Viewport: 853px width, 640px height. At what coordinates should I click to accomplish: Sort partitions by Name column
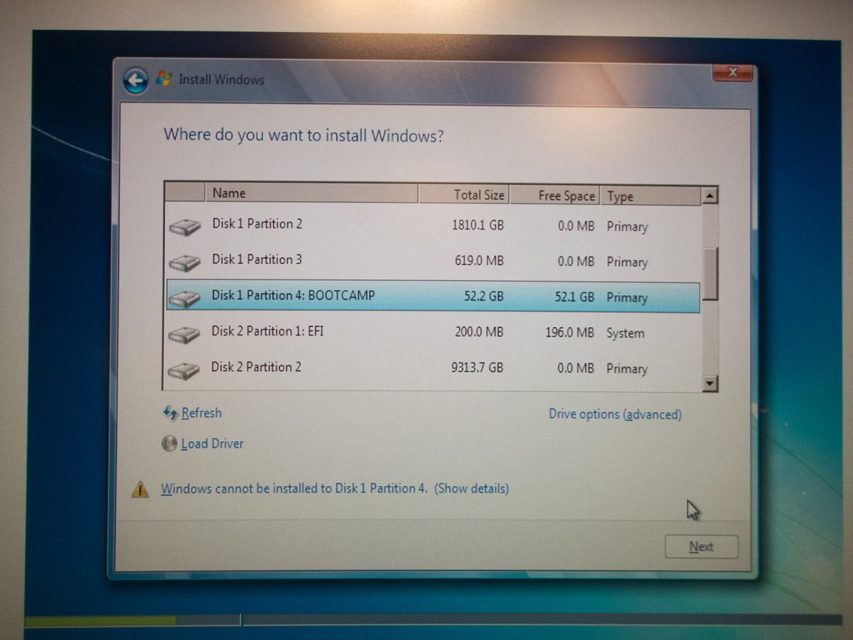(x=311, y=193)
